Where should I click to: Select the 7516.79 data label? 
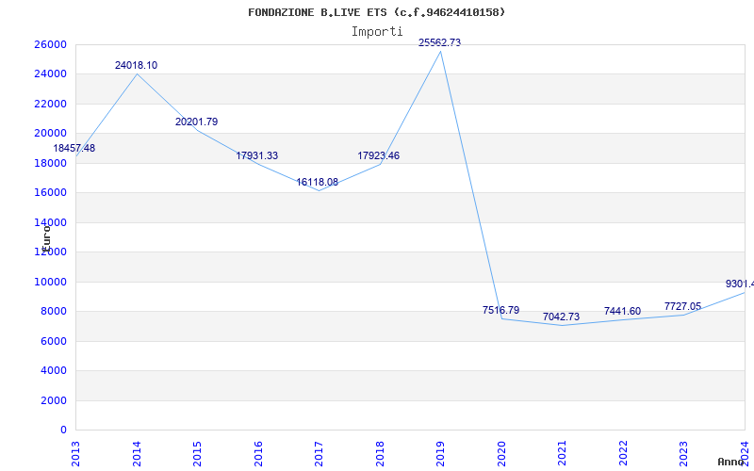[x=501, y=310]
